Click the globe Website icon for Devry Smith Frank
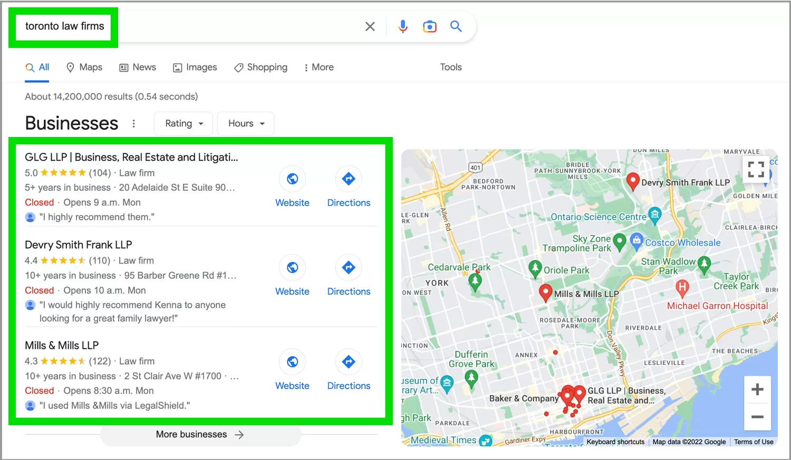 click(x=292, y=268)
